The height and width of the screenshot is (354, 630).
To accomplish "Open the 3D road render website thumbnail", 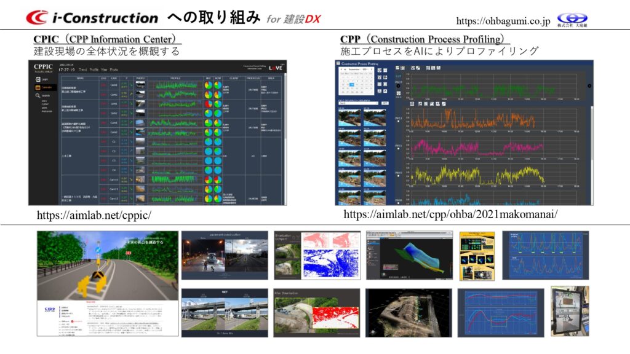I will 107,283.
